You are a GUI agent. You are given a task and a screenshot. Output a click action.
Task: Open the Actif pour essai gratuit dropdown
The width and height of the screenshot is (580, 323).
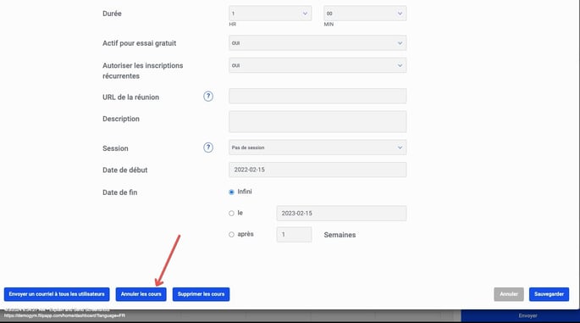[318, 43]
